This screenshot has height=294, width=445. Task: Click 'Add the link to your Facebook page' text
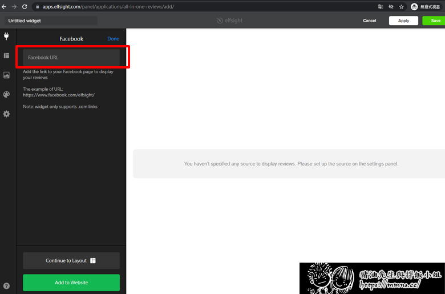68,74
